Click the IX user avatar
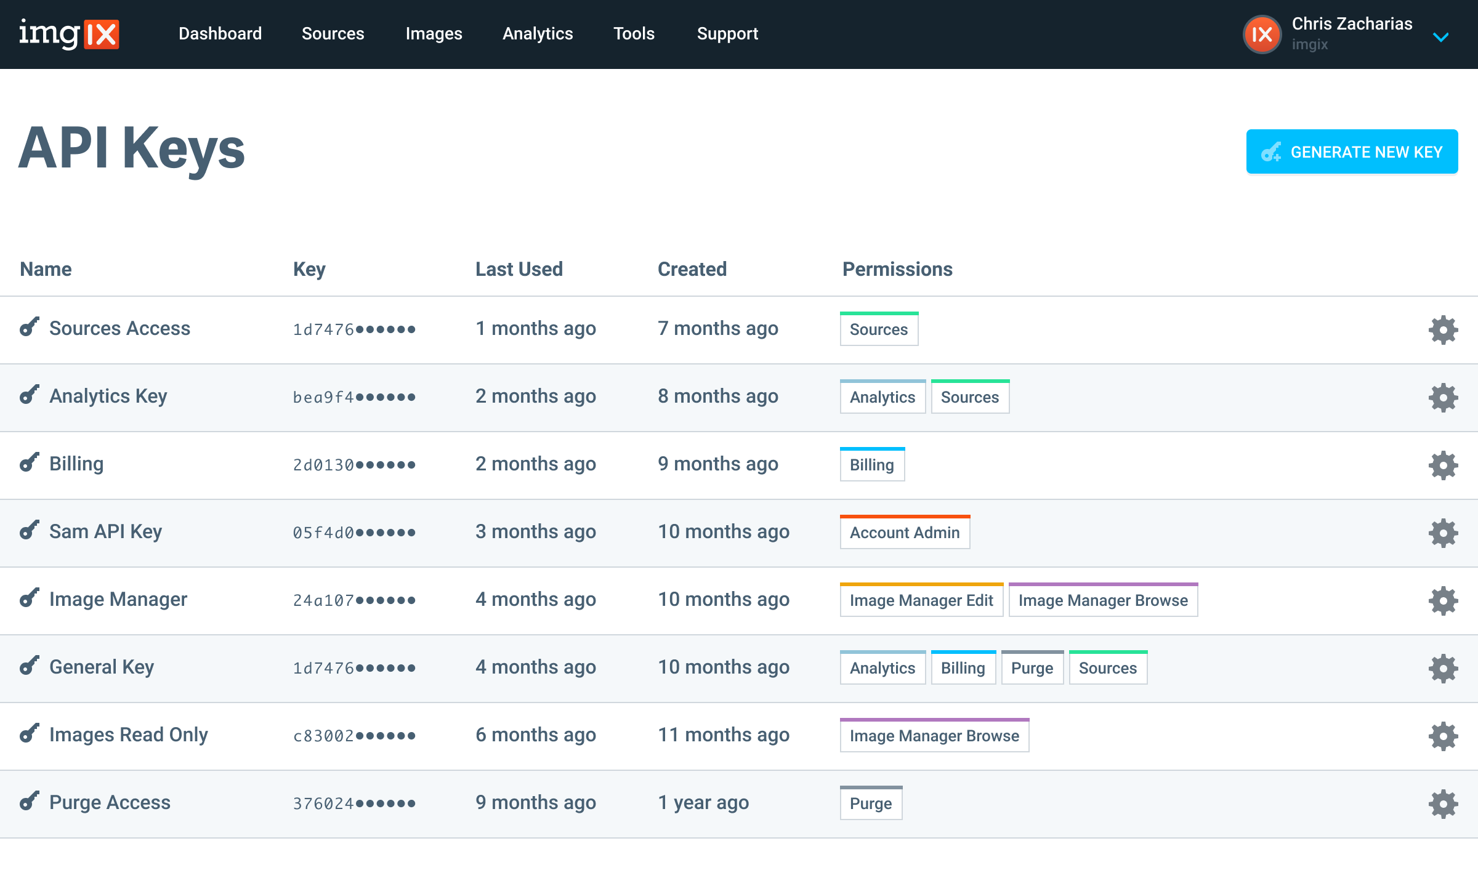This screenshot has height=894, width=1478. coord(1262,36)
